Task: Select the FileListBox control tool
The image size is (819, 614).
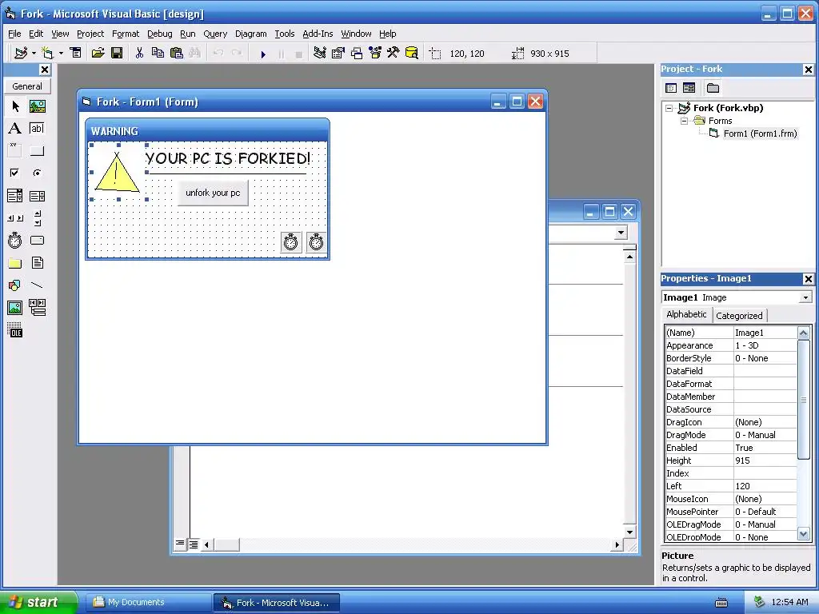Action: click(x=37, y=262)
